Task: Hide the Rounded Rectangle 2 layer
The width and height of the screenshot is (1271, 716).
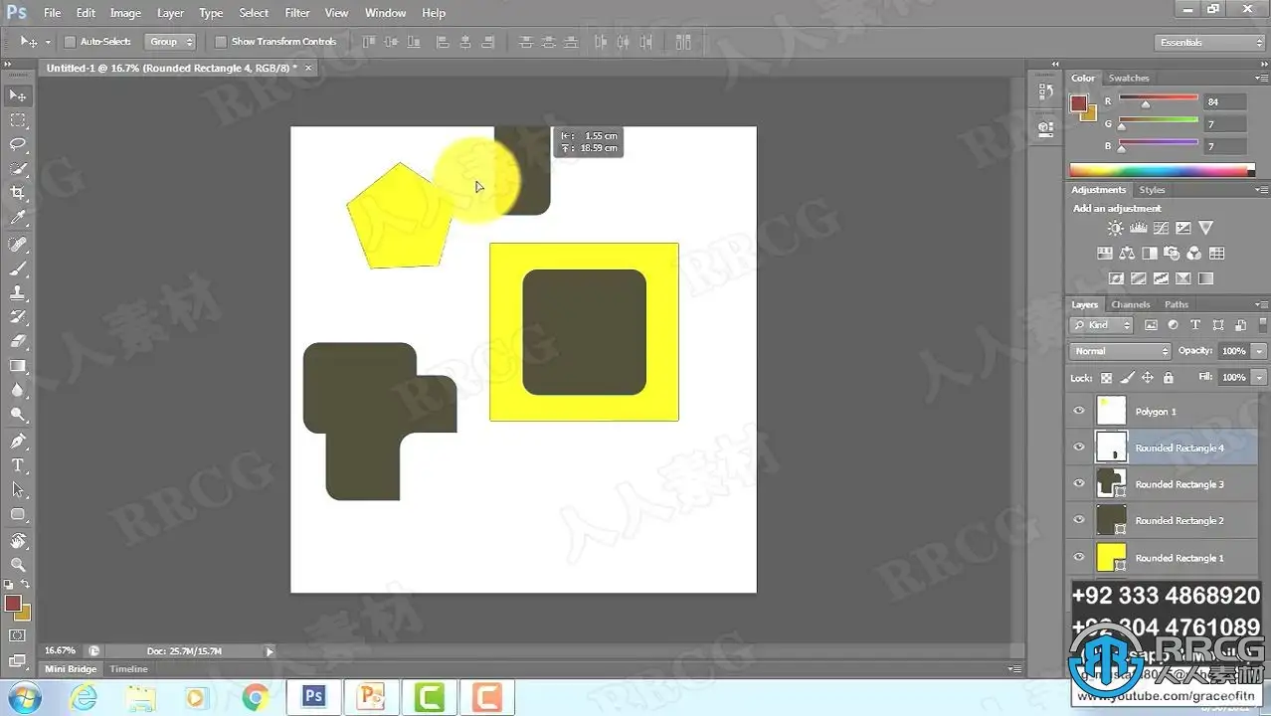Action: 1079,520
